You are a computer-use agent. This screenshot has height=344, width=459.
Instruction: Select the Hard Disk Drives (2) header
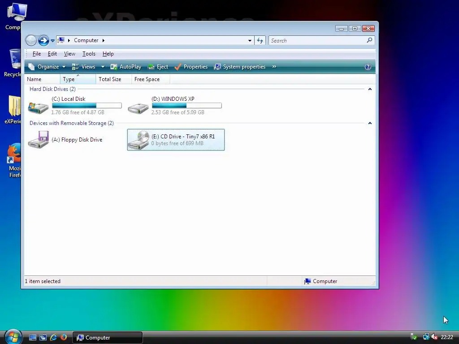(52, 89)
